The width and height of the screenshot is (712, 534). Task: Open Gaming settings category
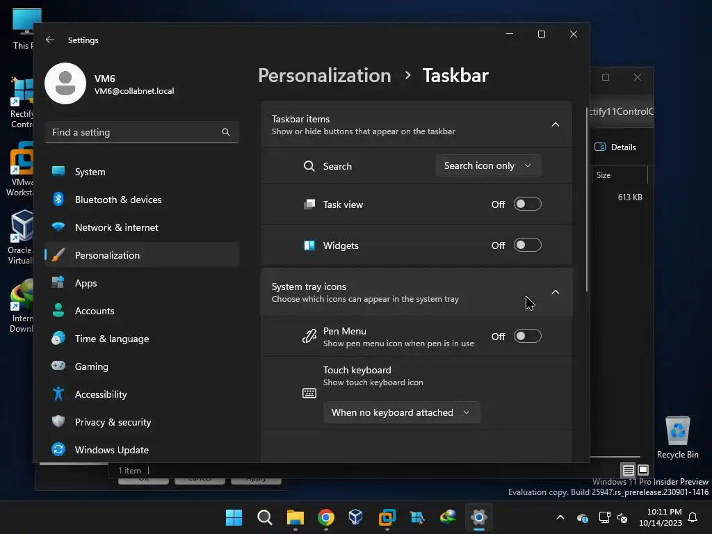[x=142, y=366]
